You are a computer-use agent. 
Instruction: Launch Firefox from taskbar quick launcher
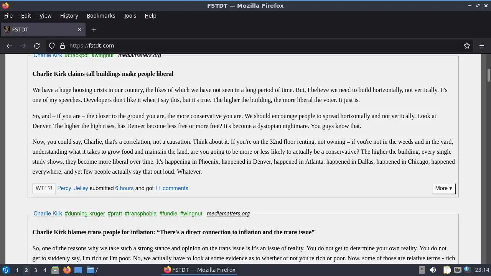(67, 270)
